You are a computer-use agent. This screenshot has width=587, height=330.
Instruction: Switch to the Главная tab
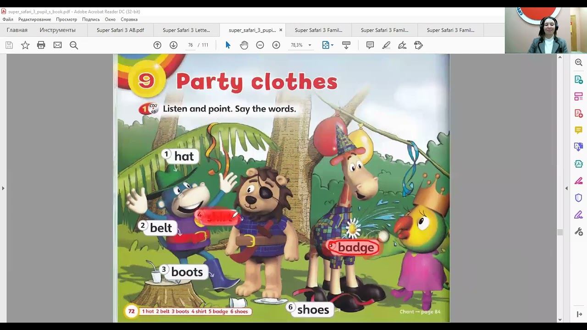(x=17, y=30)
